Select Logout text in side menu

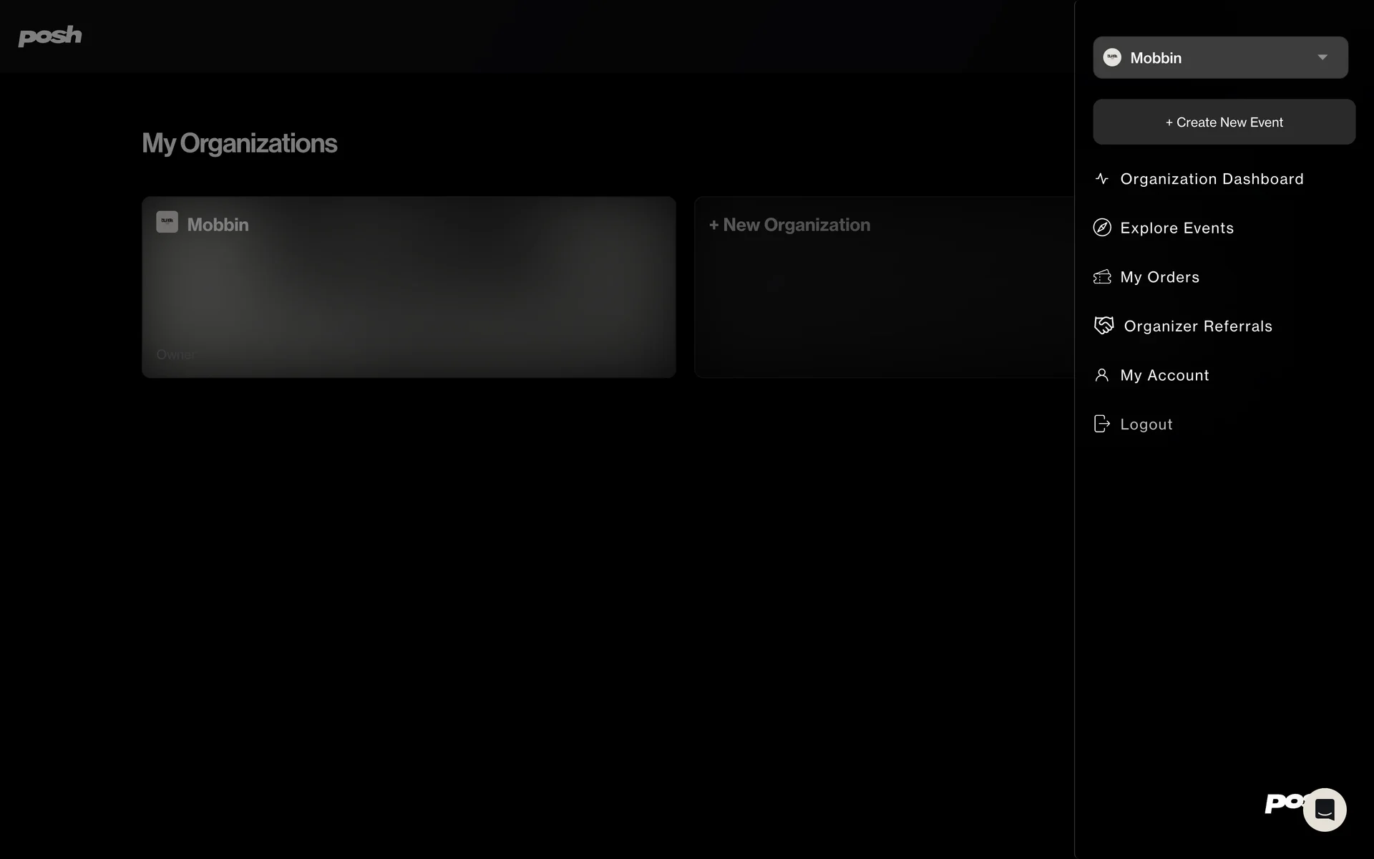coord(1146,424)
